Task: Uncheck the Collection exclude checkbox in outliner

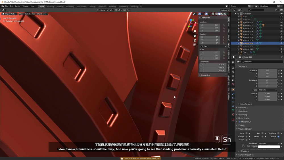Action: tap(238, 14)
